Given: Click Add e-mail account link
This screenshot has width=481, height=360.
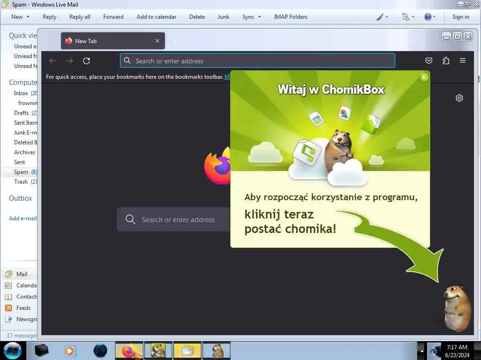Looking at the screenshot, I should point(23,218).
